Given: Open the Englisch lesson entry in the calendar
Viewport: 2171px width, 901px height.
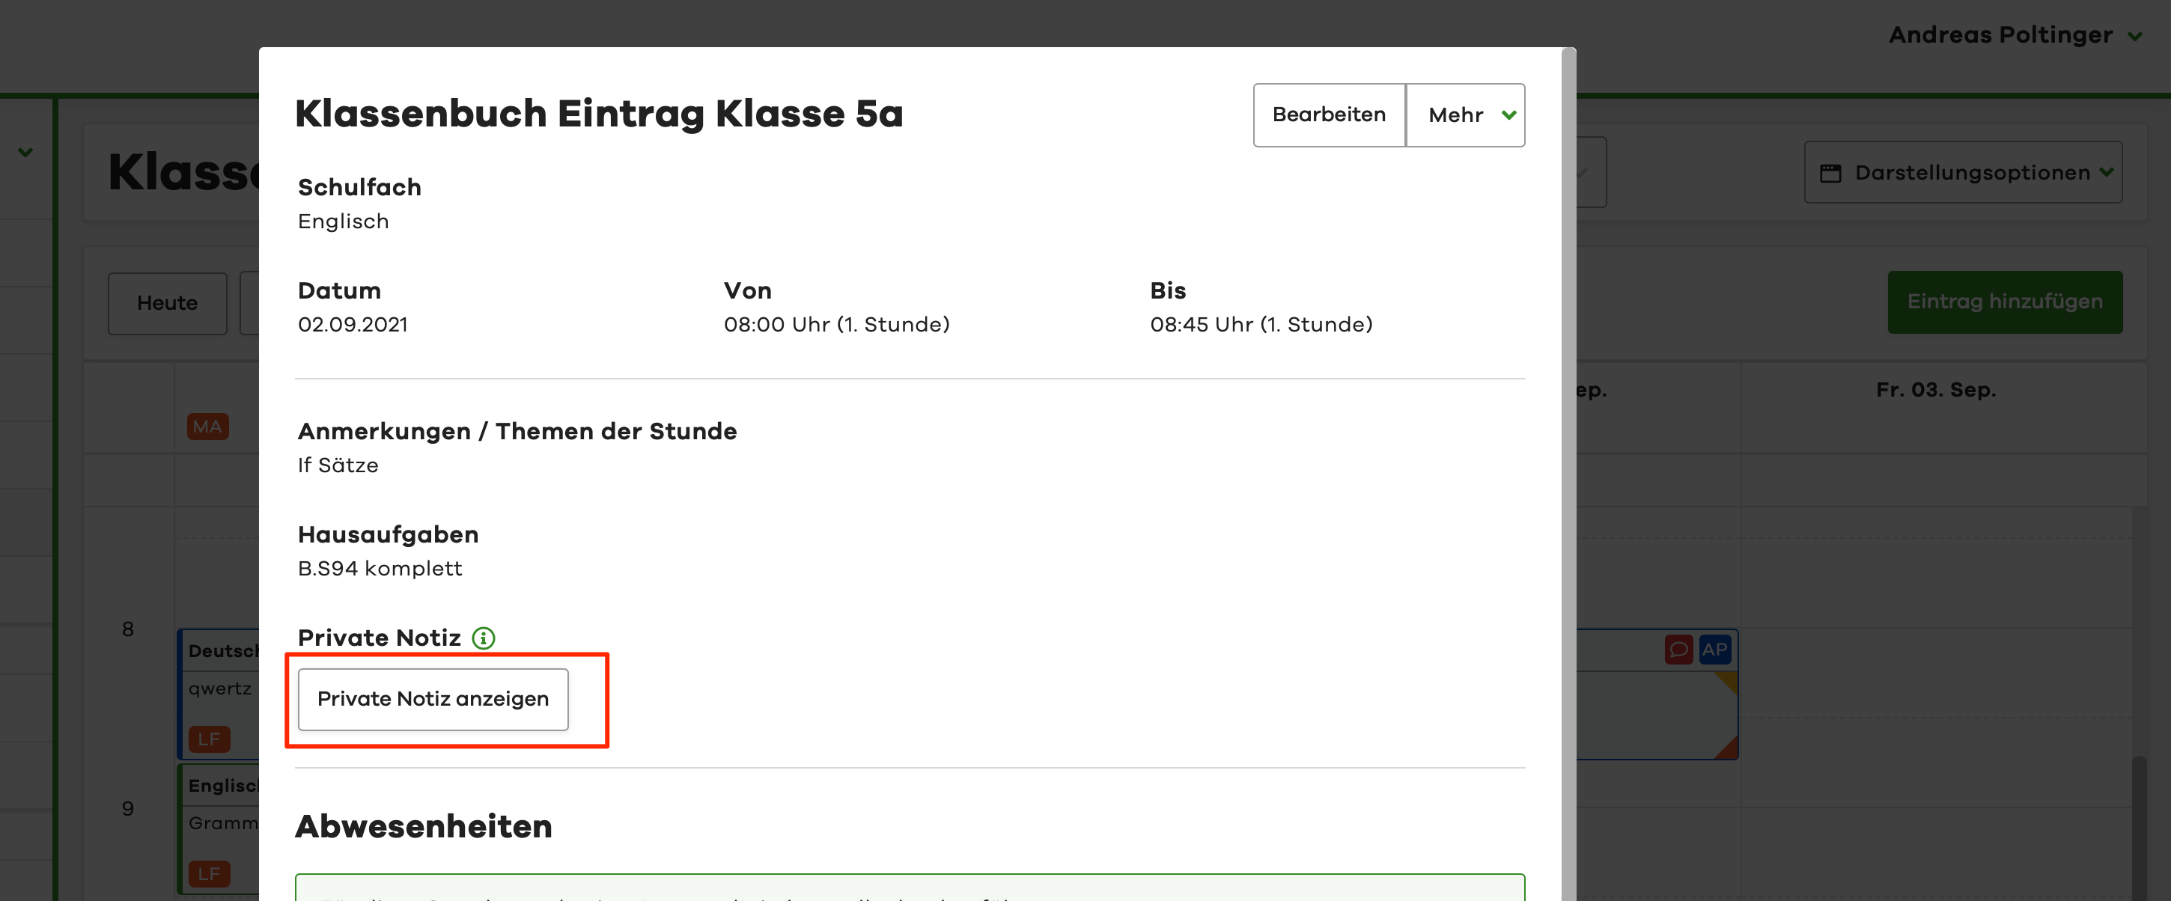Looking at the screenshot, I should [221, 787].
